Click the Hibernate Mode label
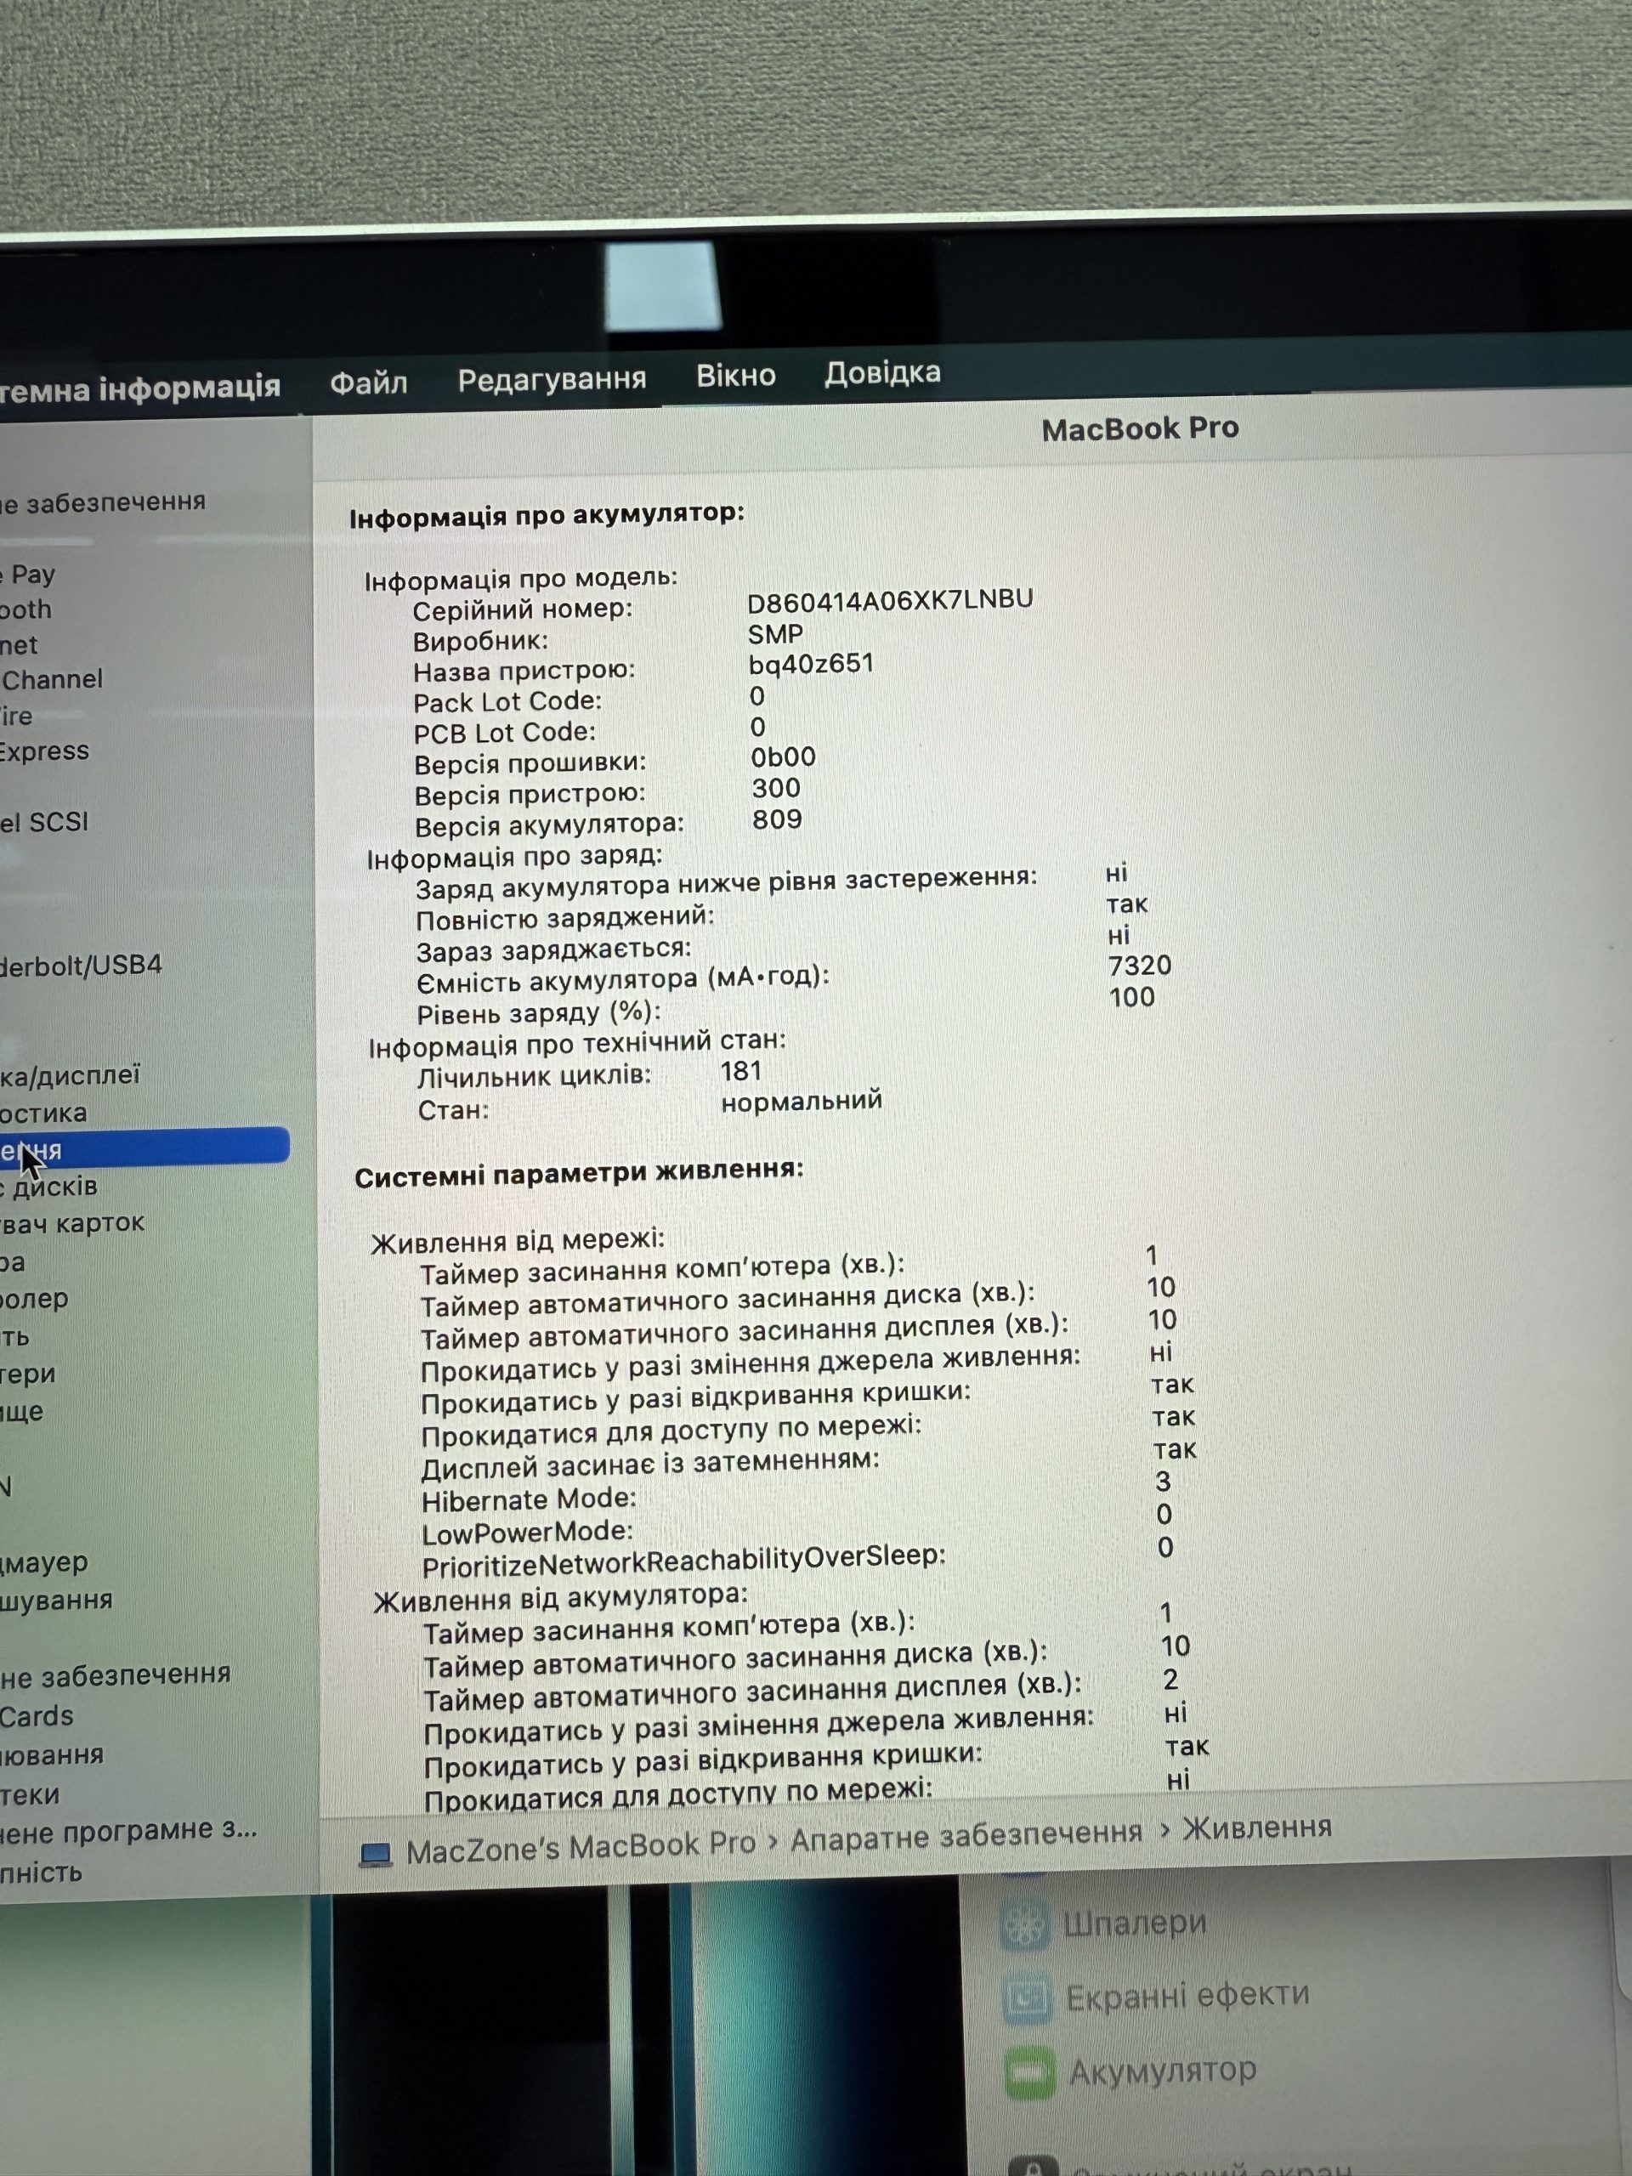Screen dimensions: 1632x2176 530,1500
